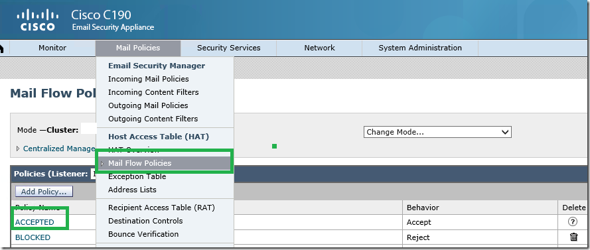Click the Behavior column header
Screen dimensions: 590x250
423,208
